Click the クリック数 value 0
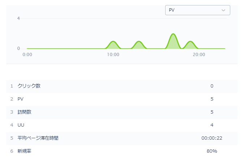 pos(212,86)
